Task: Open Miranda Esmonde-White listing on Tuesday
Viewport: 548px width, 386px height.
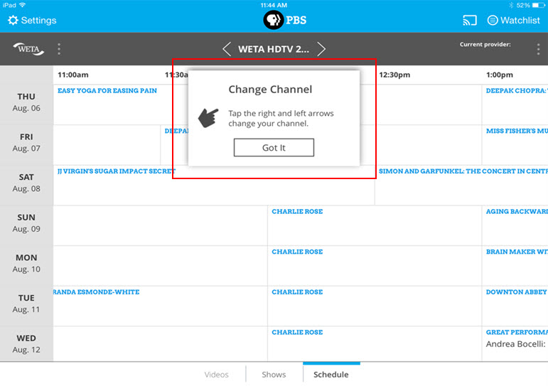Action: (x=97, y=292)
